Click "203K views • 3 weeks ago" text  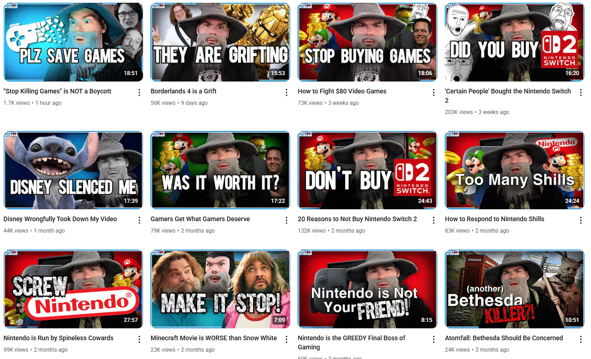pos(477,112)
